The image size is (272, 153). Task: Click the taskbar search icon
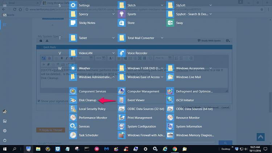click(15, 149)
